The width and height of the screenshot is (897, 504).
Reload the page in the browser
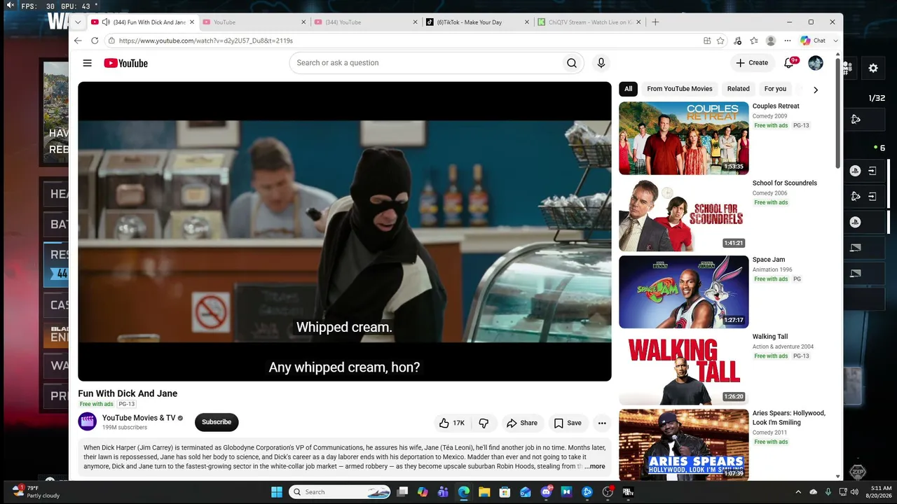(x=95, y=41)
